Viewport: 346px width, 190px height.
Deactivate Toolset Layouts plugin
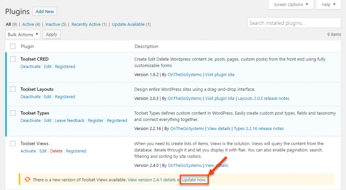coord(31,97)
